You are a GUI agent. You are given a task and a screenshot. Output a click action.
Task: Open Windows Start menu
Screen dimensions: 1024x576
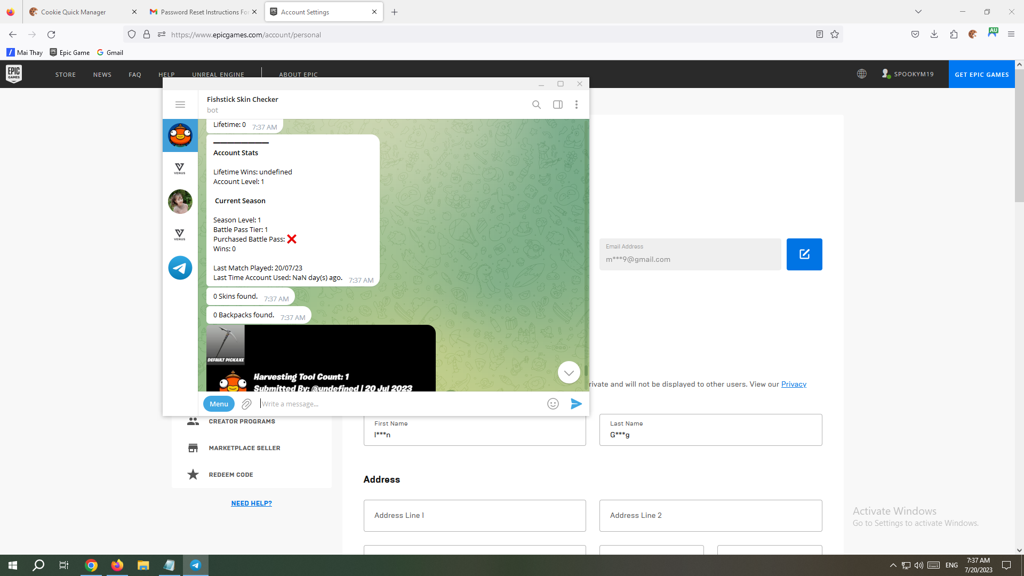pos(13,565)
